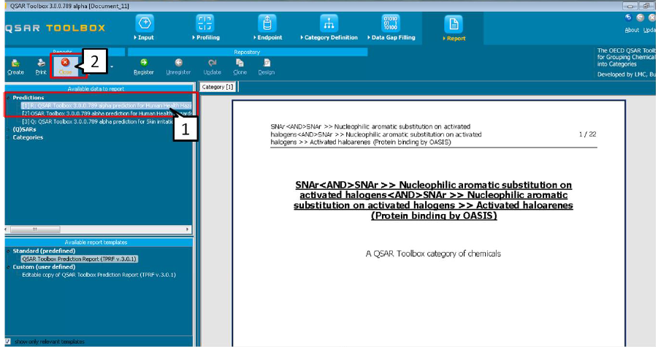This screenshot has width=669, height=347.
Task: Open the Category Definition stage icon
Action: coord(329,23)
